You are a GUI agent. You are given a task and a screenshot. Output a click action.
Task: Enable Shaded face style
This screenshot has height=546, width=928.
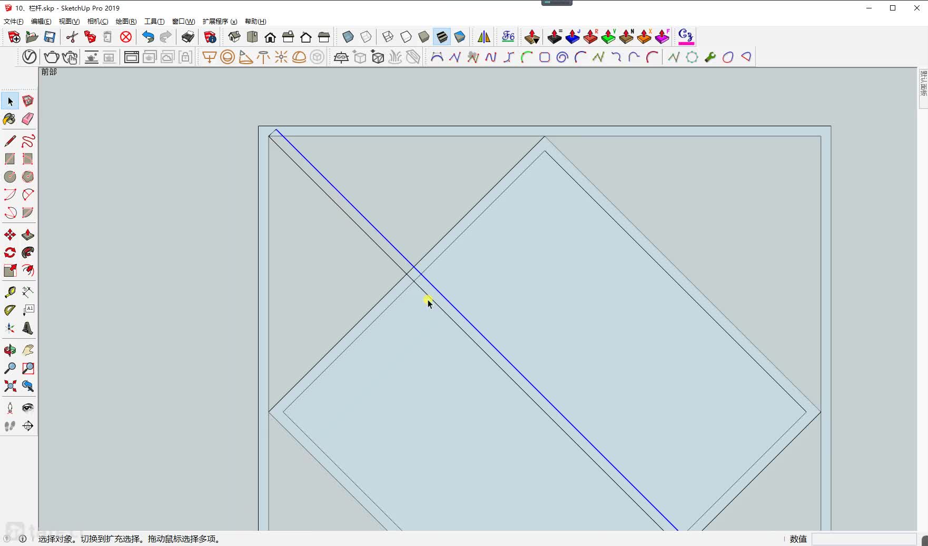click(x=424, y=37)
